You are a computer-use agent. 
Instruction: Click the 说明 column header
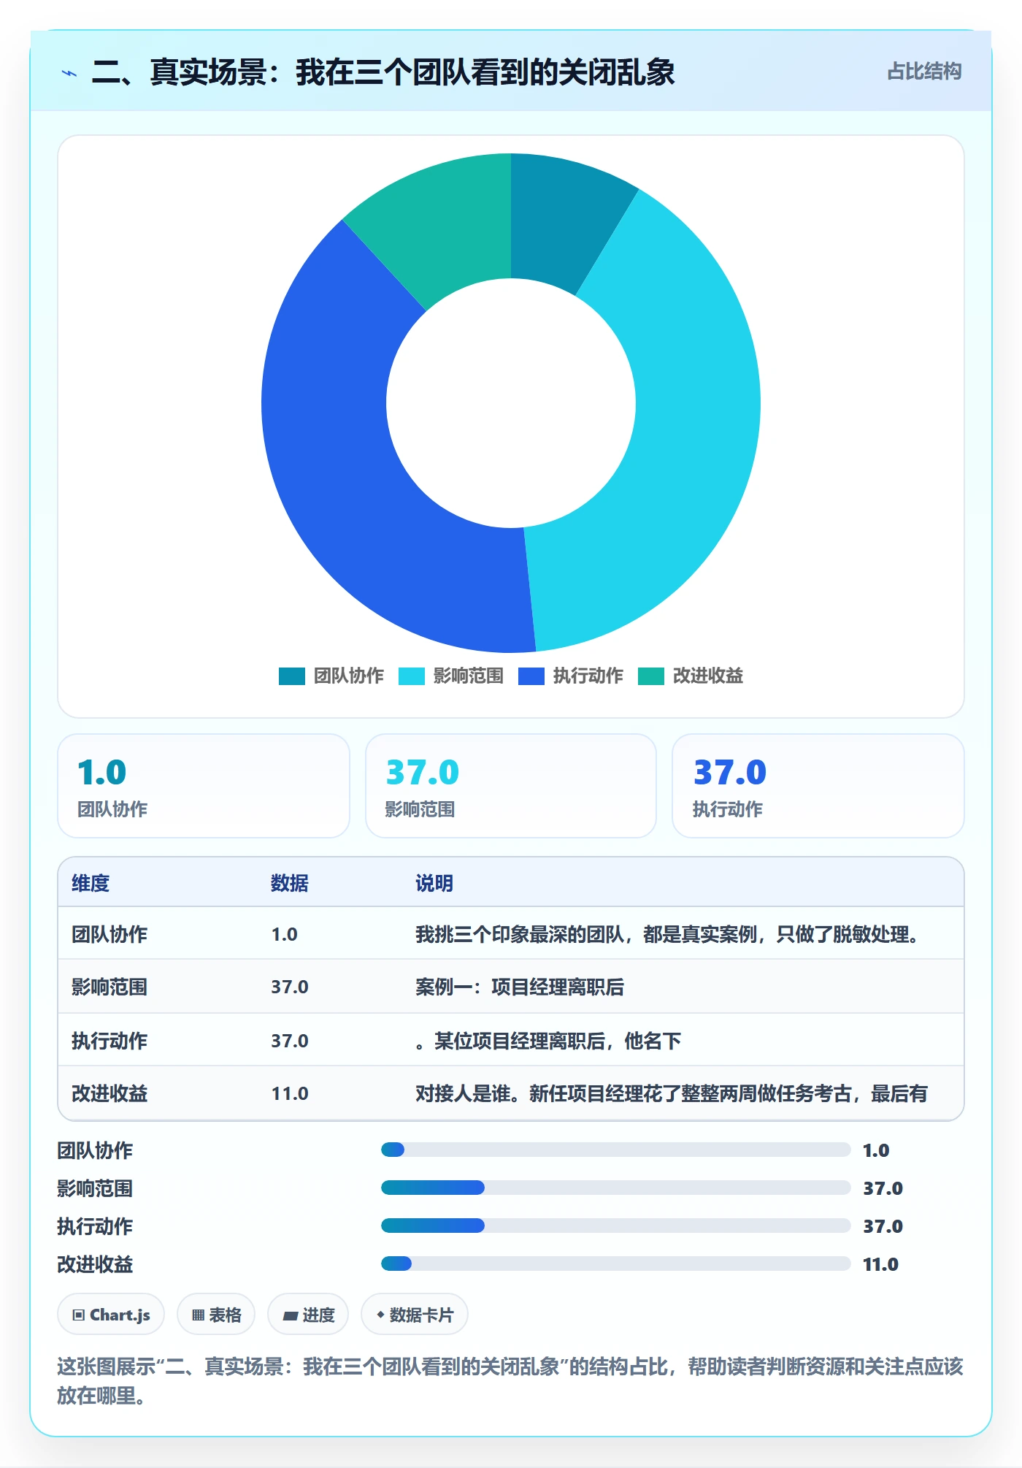tap(434, 883)
